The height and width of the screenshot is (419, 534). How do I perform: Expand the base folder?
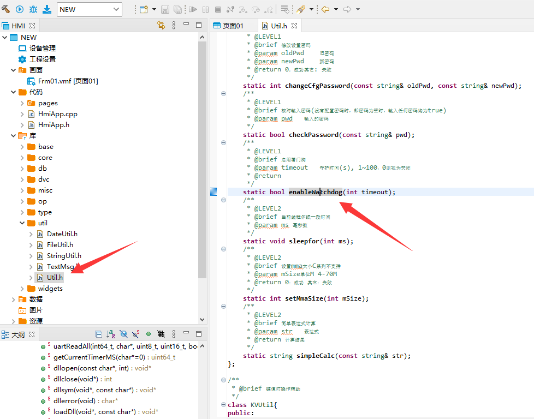(x=22, y=147)
